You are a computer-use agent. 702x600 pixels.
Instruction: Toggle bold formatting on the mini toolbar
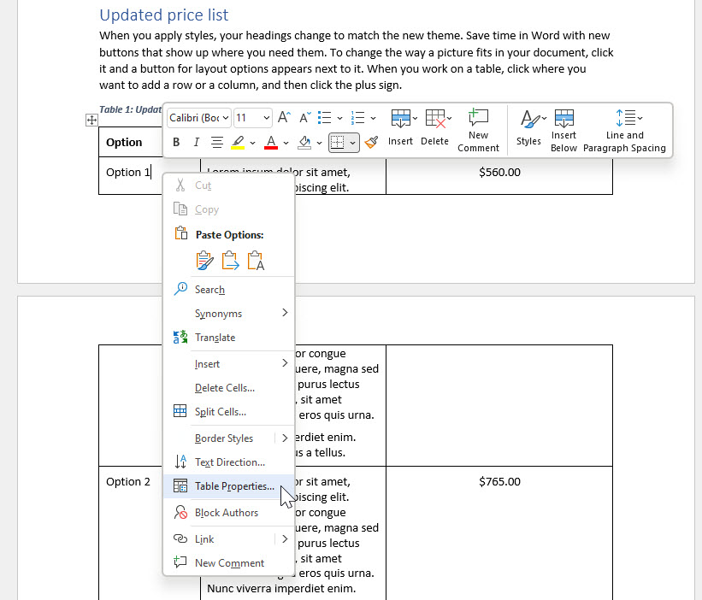(175, 143)
